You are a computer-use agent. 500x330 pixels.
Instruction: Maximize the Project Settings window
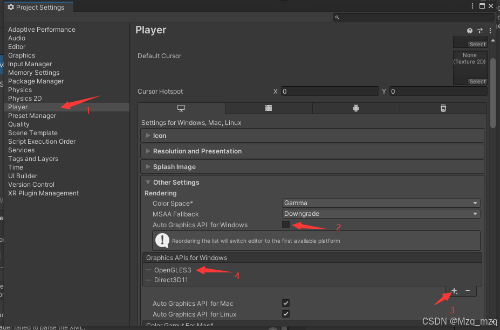click(482, 6)
